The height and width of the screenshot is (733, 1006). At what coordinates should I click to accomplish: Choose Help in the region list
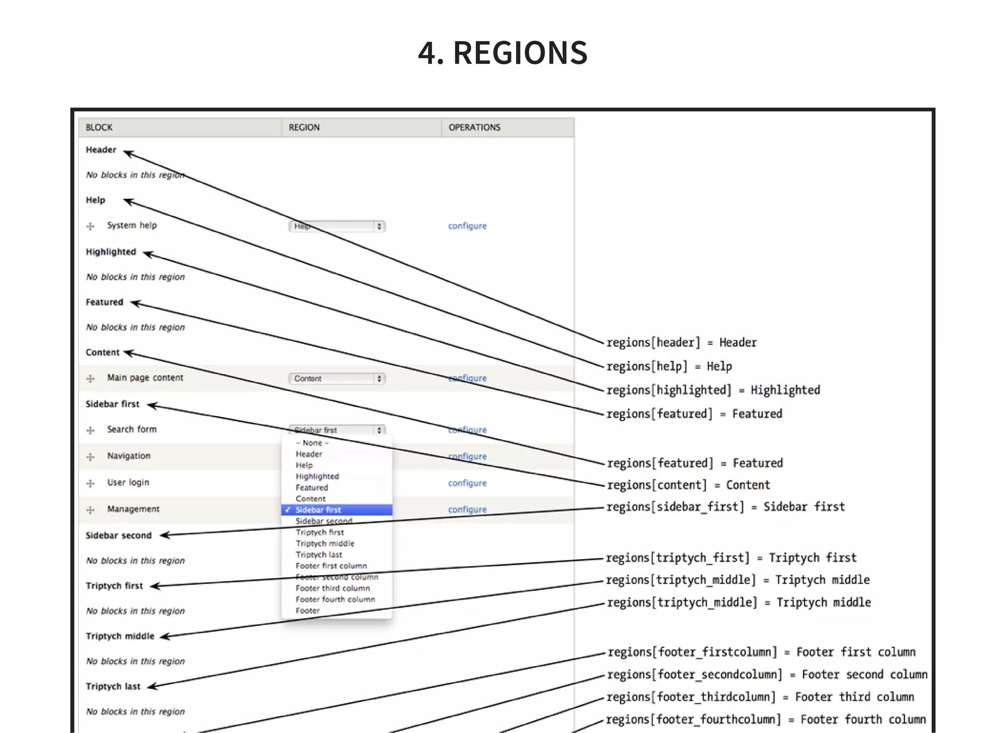pos(304,465)
